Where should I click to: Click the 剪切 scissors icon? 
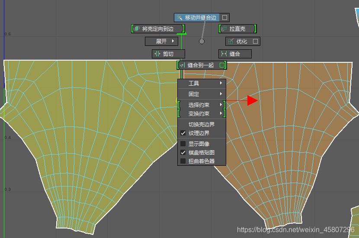pos(157,54)
